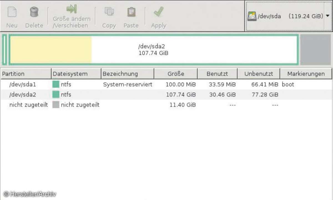The width and height of the screenshot is (333, 200).
Task: Click the 107.74 GiB size cell in table
Action: [x=181, y=95]
